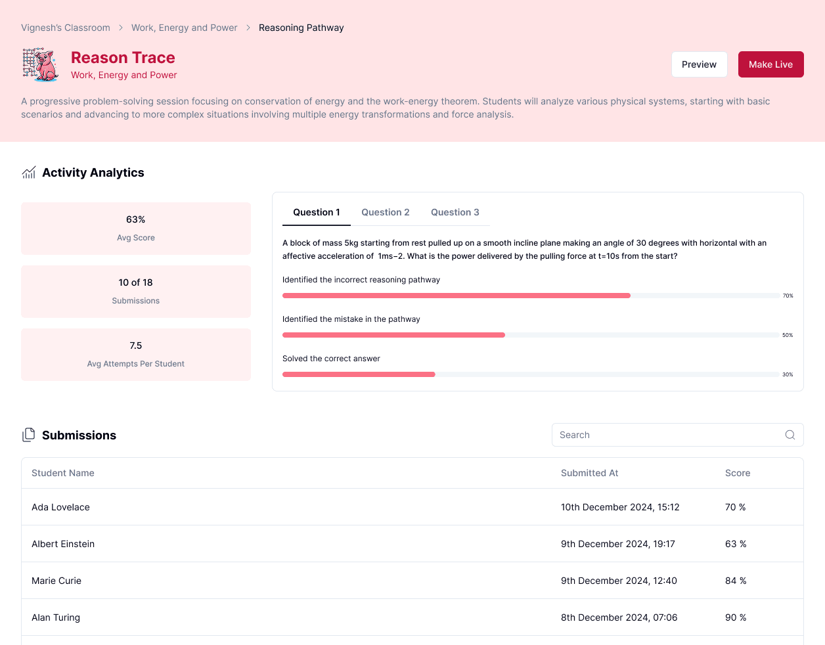Click the Make Live button
825x645 pixels.
pyautogui.click(x=770, y=64)
